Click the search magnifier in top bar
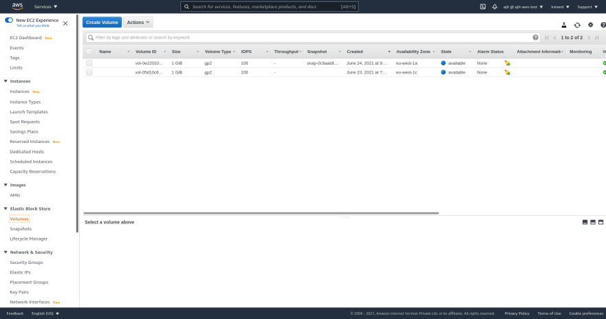The width and height of the screenshot is (606, 319). (x=187, y=7)
